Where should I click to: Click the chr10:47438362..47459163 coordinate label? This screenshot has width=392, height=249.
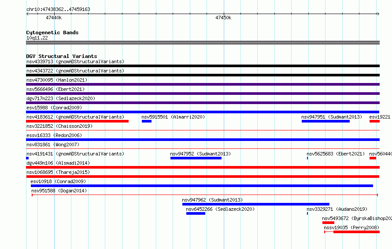tap(58, 9)
